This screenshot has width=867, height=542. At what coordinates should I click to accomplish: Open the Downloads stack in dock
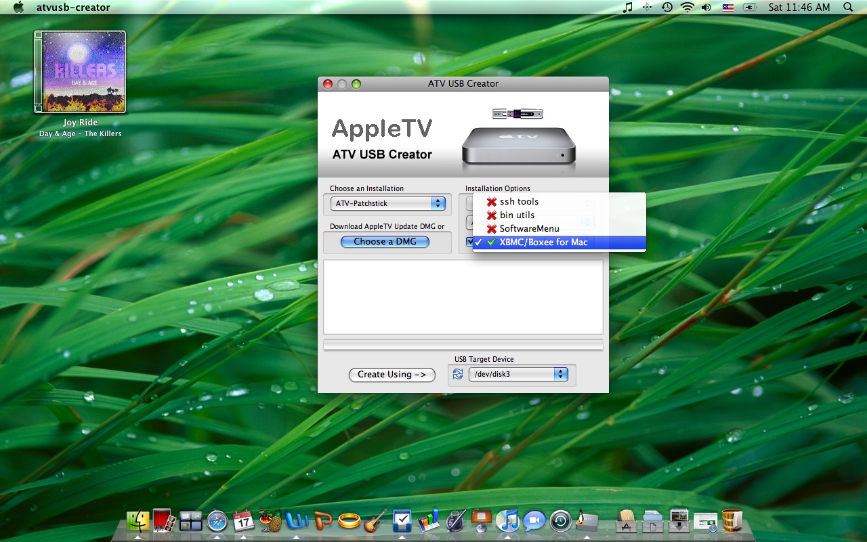coord(679,520)
